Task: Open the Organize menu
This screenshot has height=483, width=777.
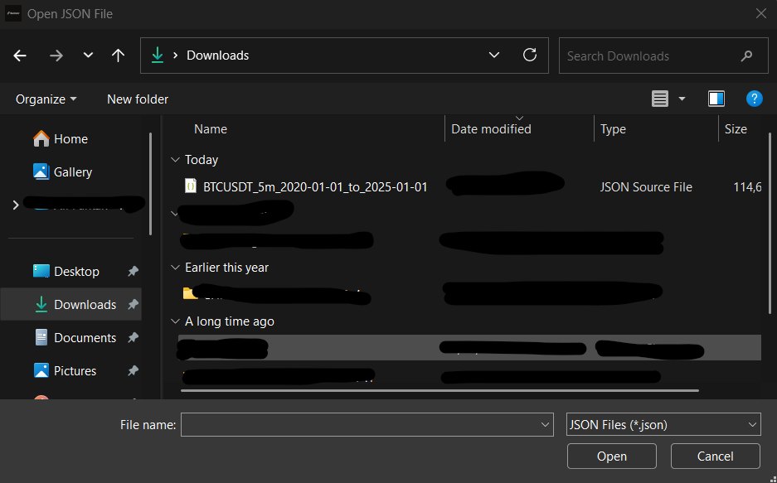Action: [46, 99]
